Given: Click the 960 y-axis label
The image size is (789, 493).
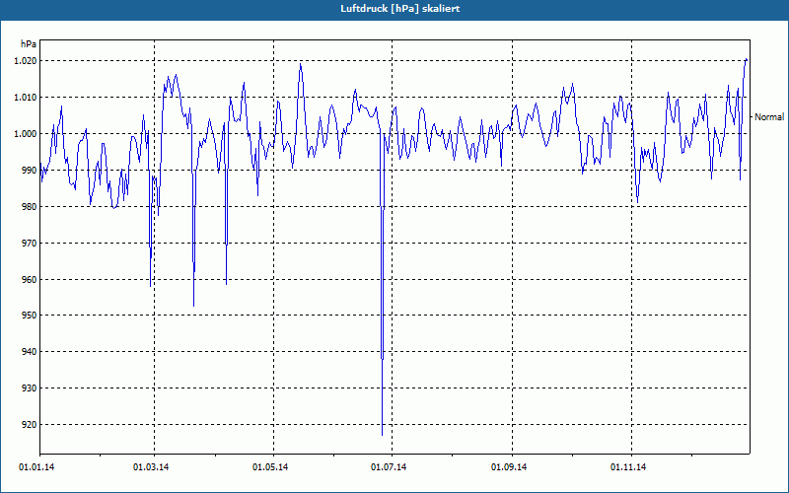Looking at the screenshot, I should click(x=30, y=279).
